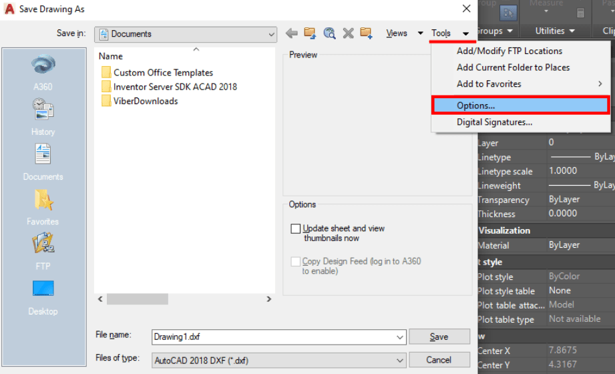Viewport: 615px width, 374px height.
Task: Click the Linetype ByLayer value
Action: [x=581, y=156]
